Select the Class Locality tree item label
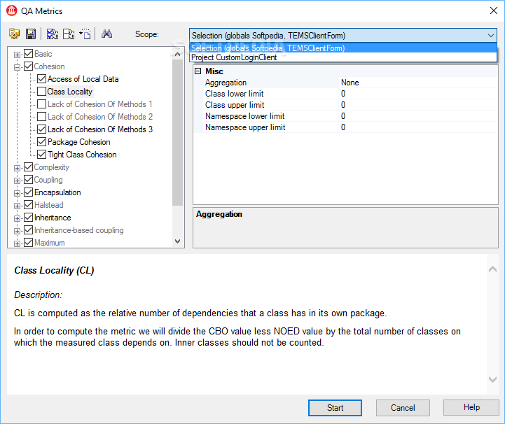Viewport: 505px width, 424px height. (x=70, y=92)
